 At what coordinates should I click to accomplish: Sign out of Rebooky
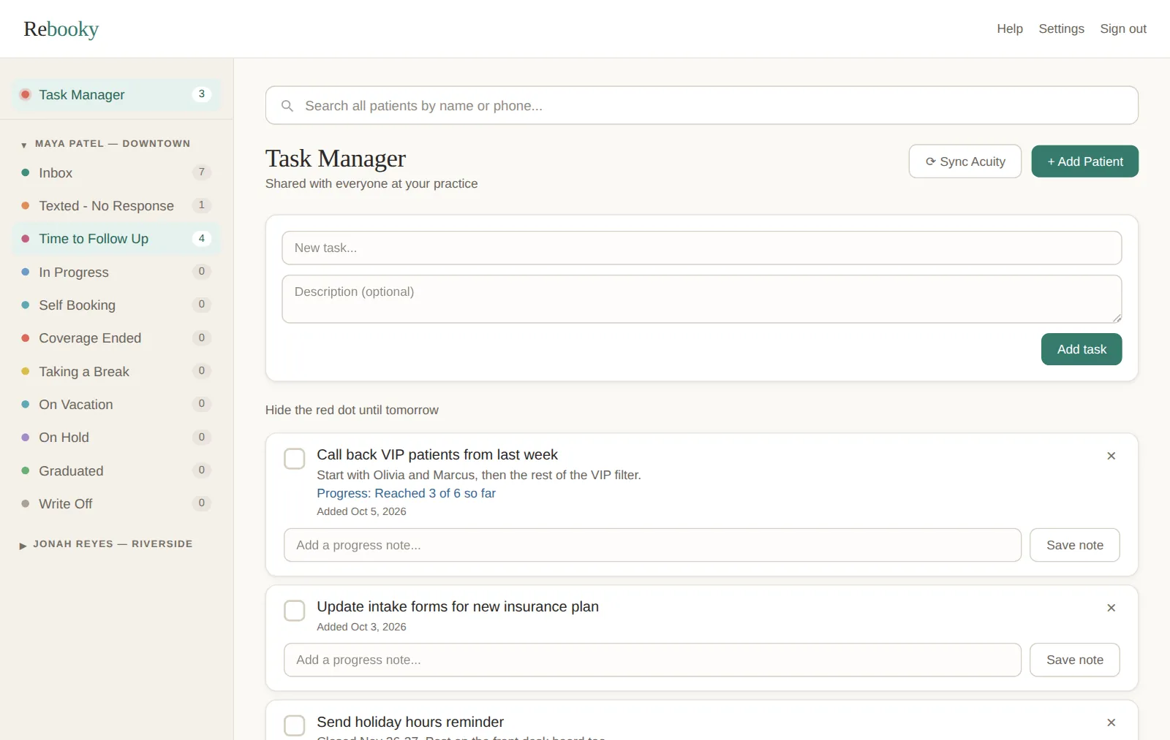(1123, 28)
